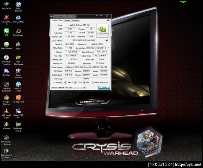203x168 pixels.
Task: Open Splash PRO EX icon
Action: coord(18,113)
